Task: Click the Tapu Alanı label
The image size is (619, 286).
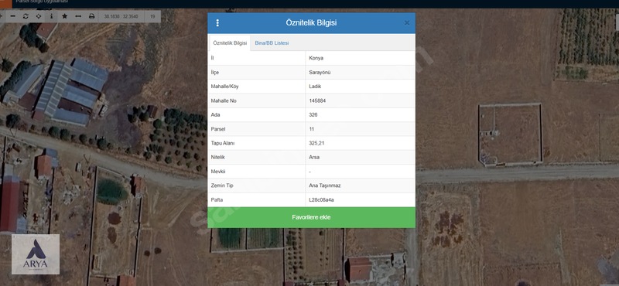Action: click(x=223, y=144)
